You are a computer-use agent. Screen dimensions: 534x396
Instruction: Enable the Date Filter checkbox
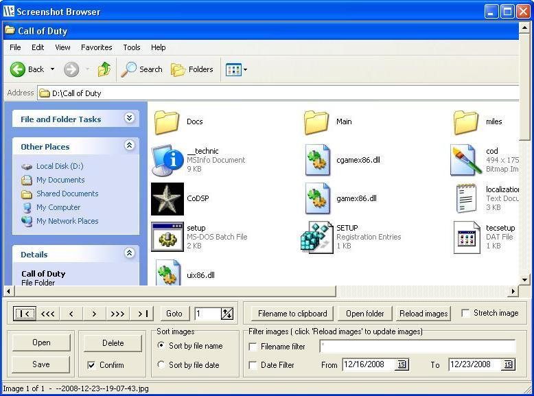click(x=253, y=365)
